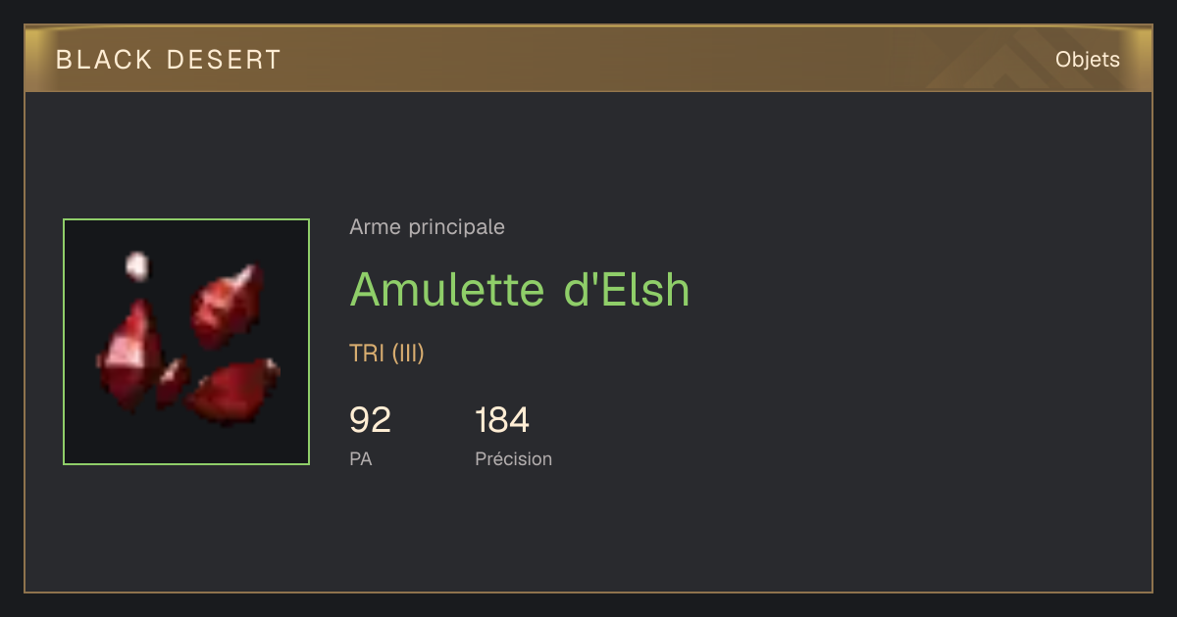The width and height of the screenshot is (1177, 617).
Task: Click the Précision stat label
Action: [x=513, y=458]
